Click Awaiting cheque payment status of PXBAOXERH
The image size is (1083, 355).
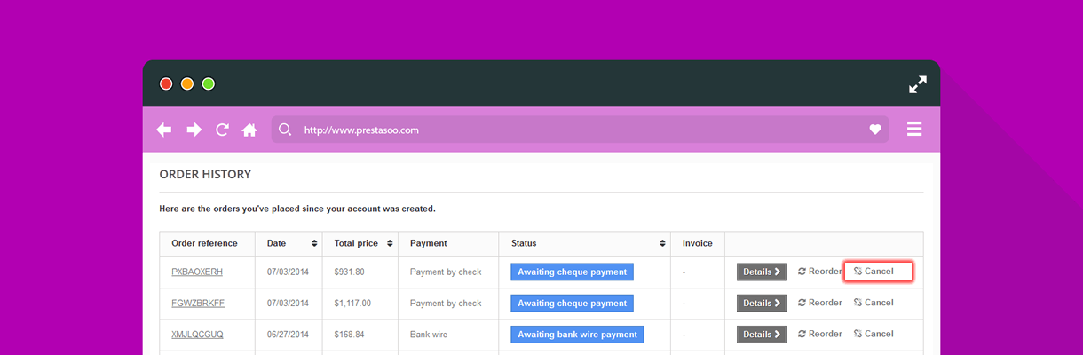(572, 272)
